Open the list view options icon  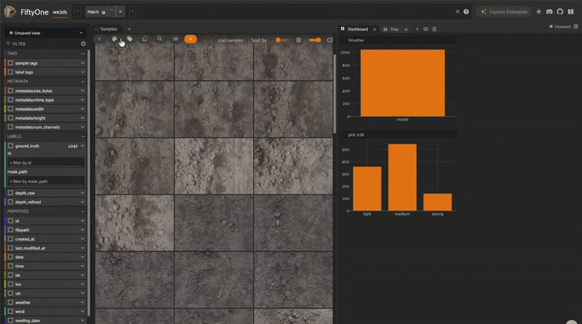pyautogui.click(x=175, y=39)
